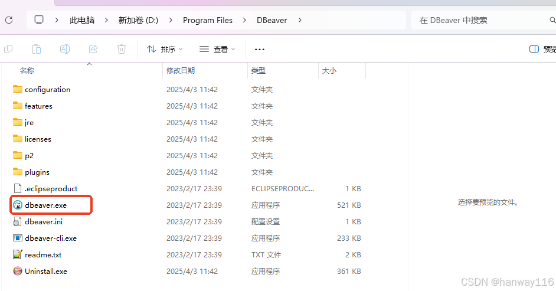Click the share icon in toolbar
The height and width of the screenshot is (291, 556).
[93, 49]
